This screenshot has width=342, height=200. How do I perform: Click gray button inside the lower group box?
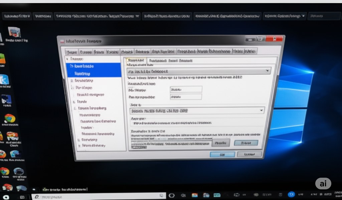coord(221,143)
